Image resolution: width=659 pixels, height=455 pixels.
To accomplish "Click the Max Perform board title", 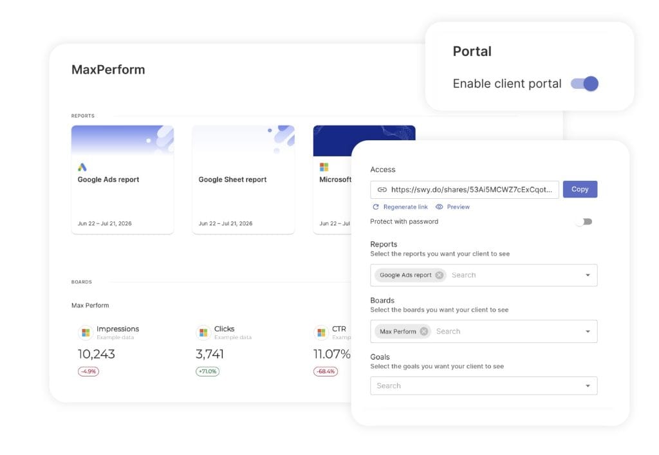I will (90, 306).
